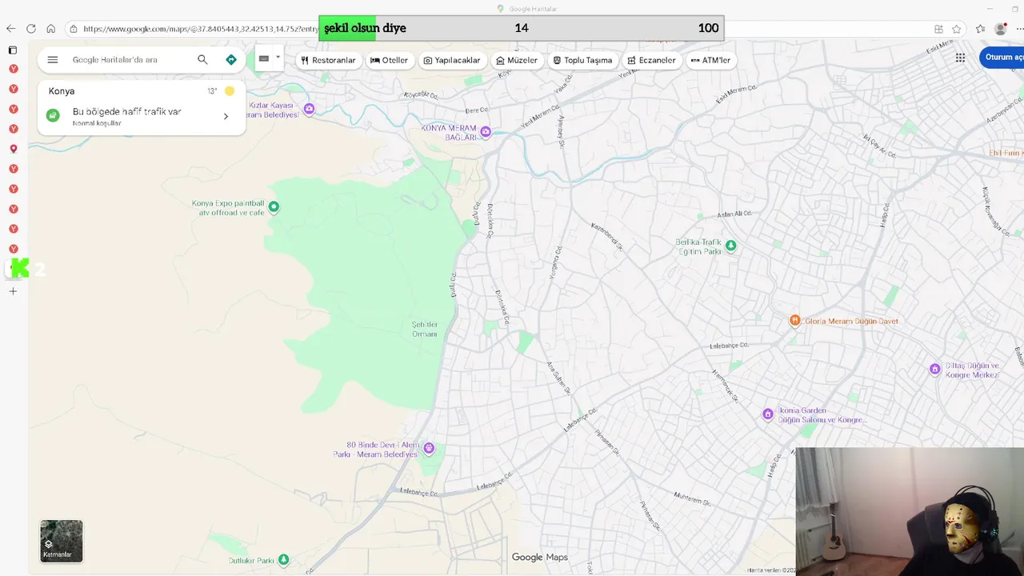Image resolution: width=1024 pixels, height=576 pixels.
Task: Show Yapılacaklar on the map
Action: coord(452,60)
